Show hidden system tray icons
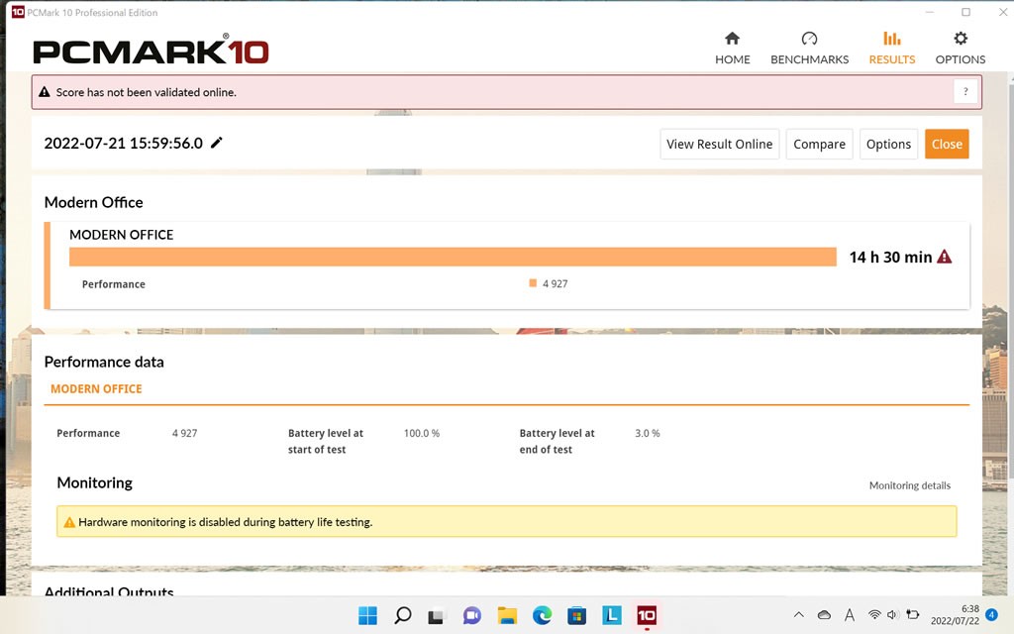 799,615
